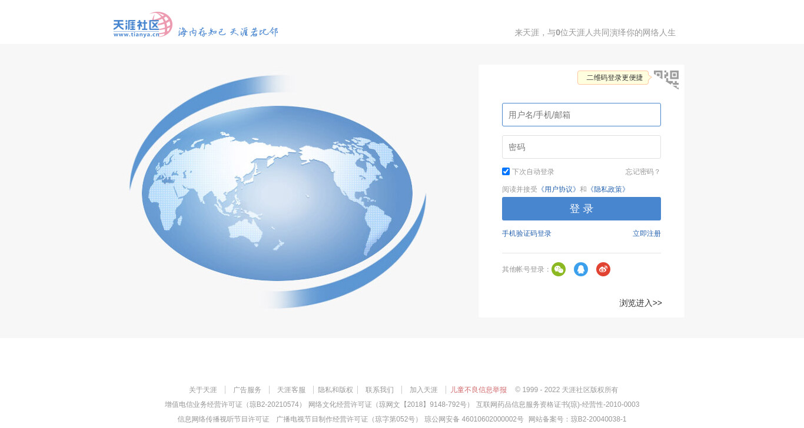The height and width of the screenshot is (428, 804).
Task: Open 天涯客服 footer link
Action: tap(291, 390)
